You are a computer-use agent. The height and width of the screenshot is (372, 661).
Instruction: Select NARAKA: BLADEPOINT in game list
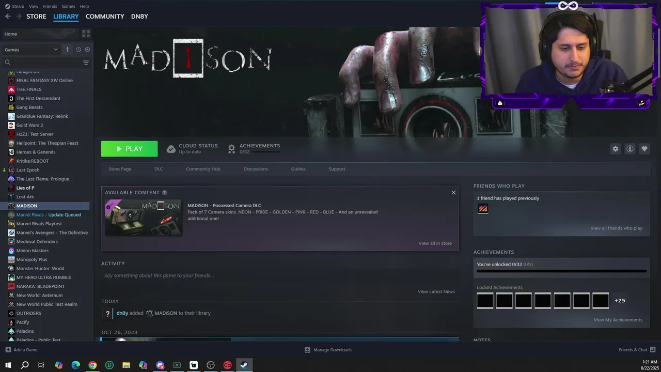point(40,286)
